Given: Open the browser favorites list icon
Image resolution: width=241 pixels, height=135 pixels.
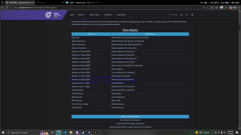Looking at the screenshot, I should point(217,7).
